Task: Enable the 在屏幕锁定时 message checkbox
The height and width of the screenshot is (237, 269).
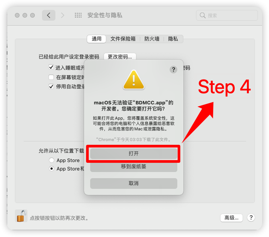Action: coord(51,77)
